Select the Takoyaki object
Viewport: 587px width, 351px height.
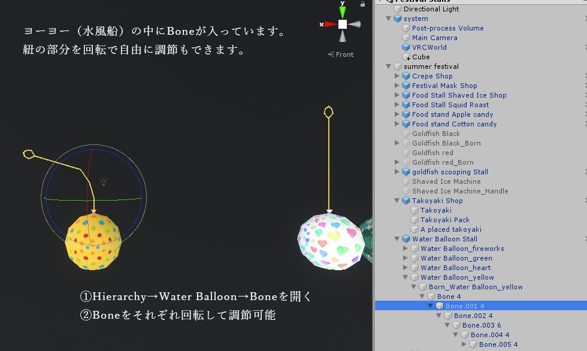(436, 210)
